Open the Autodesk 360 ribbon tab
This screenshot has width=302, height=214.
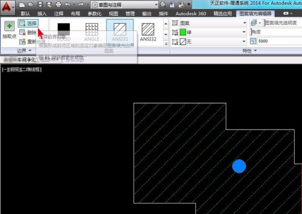click(191, 13)
